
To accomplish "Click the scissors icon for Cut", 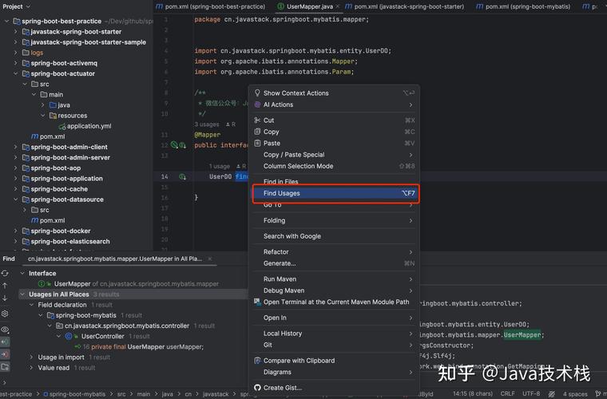I will coord(257,120).
